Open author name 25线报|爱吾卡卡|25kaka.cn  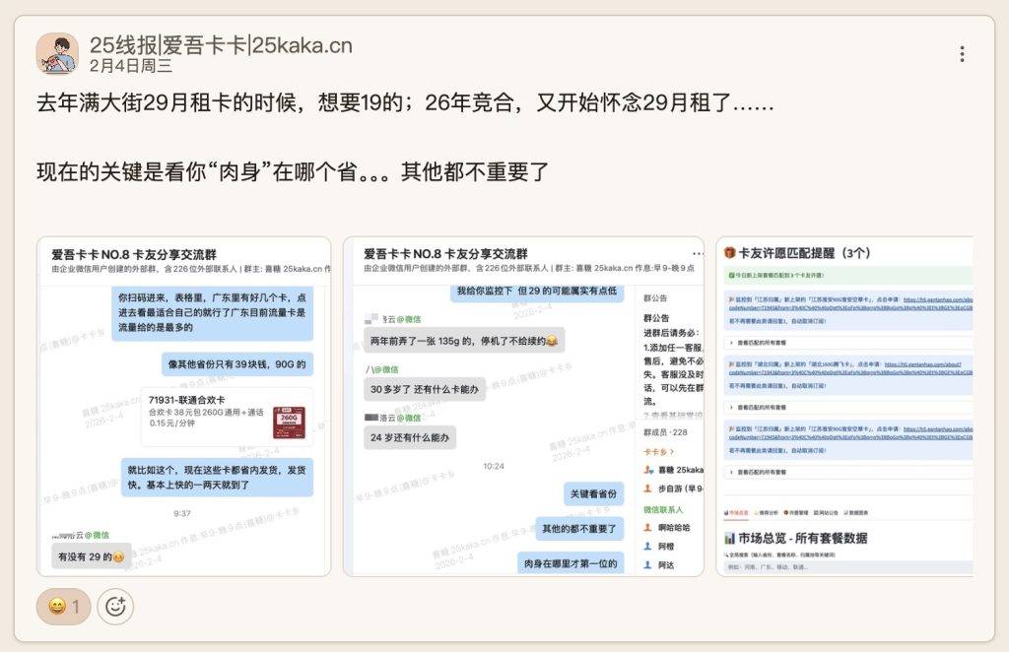(221, 44)
